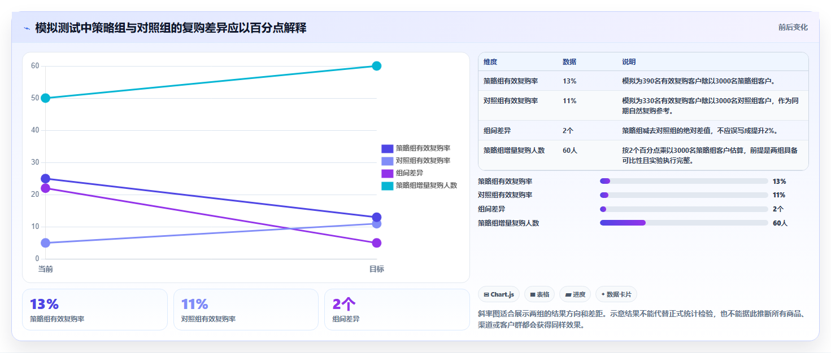831x353 pixels.
Task: Click table cell 对照组有效复购率
Action: [x=511, y=100]
